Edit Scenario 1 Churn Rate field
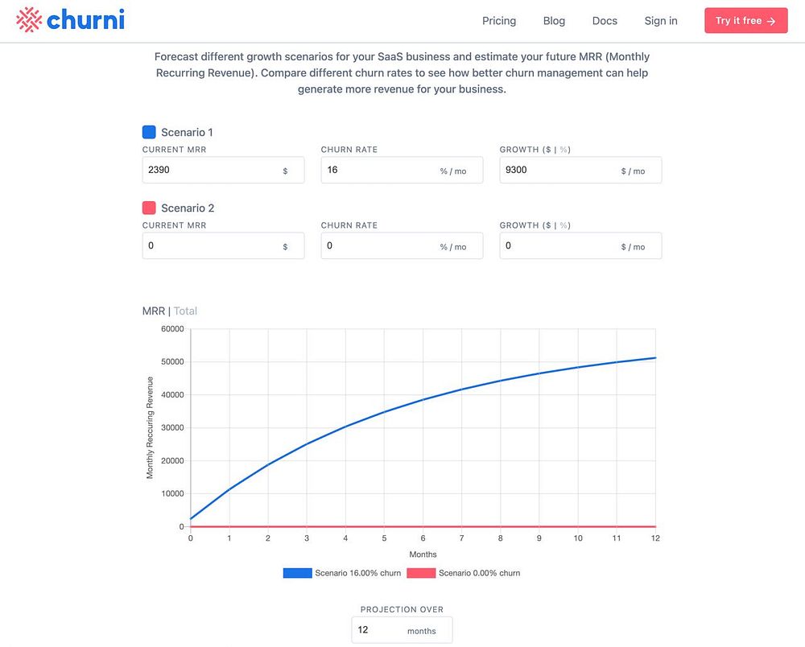805x647 pixels. [402, 170]
